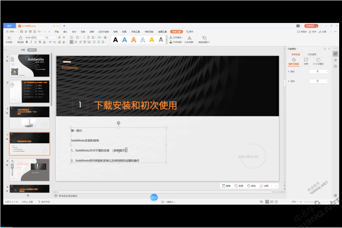Click the Share button

point(322,32)
